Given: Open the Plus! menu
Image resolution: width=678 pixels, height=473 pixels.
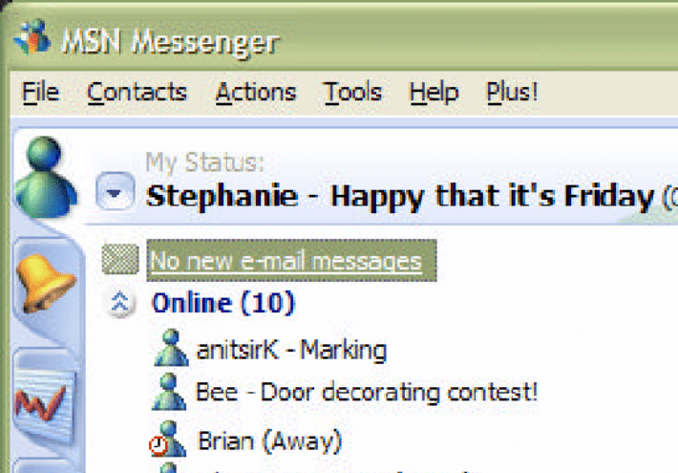Looking at the screenshot, I should pyautogui.click(x=512, y=92).
